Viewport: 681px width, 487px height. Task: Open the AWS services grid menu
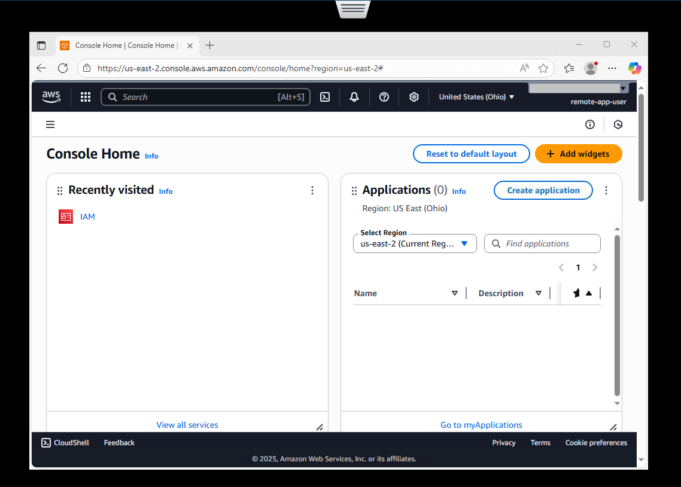pyautogui.click(x=86, y=97)
